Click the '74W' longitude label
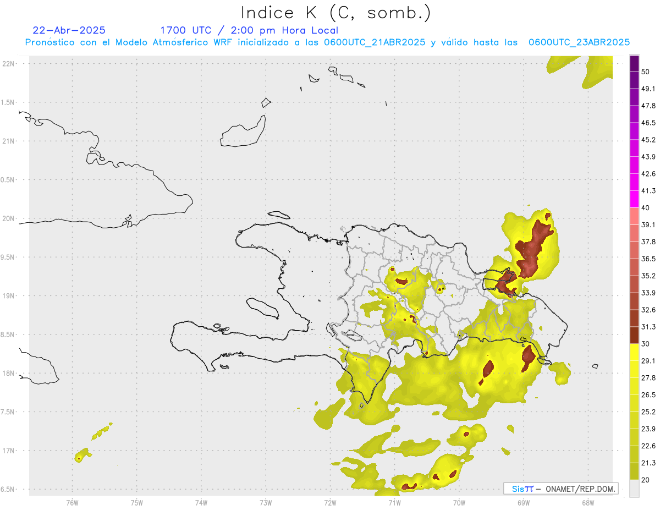The height and width of the screenshot is (510, 660). [201, 503]
